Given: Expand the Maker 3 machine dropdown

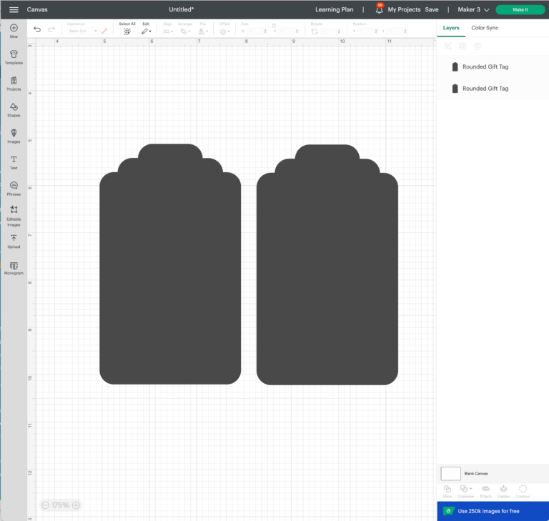Looking at the screenshot, I should [x=473, y=10].
